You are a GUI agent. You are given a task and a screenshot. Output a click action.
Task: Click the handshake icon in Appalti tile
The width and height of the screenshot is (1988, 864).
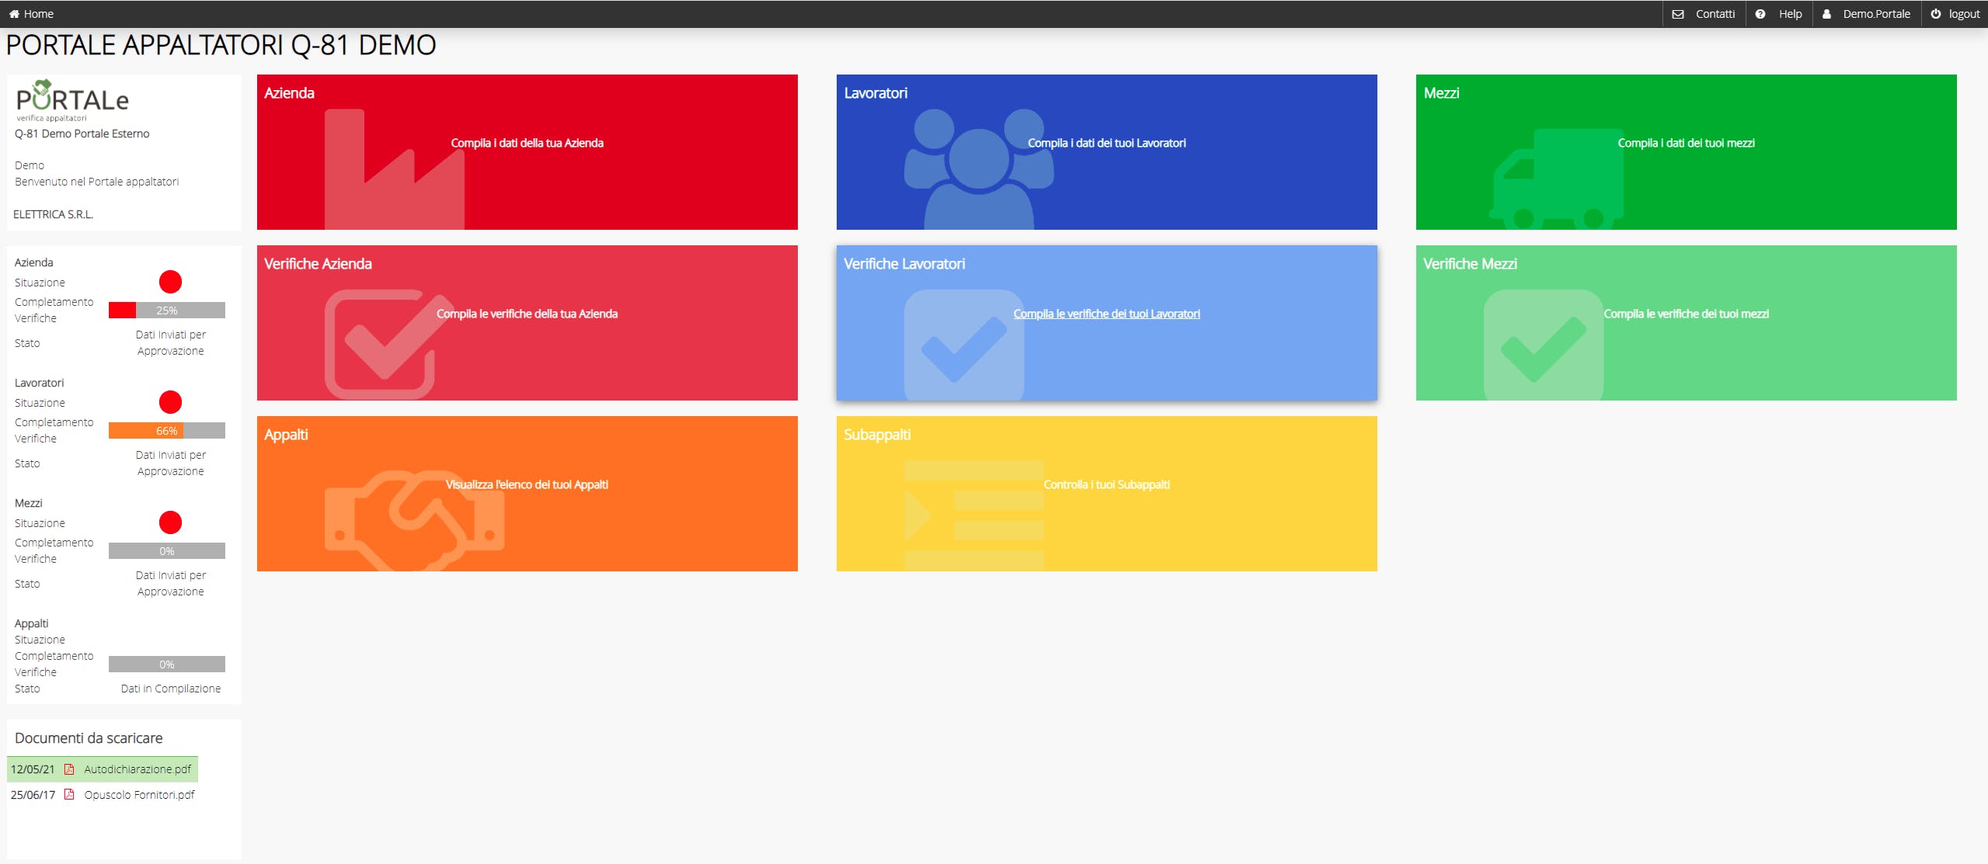click(414, 519)
